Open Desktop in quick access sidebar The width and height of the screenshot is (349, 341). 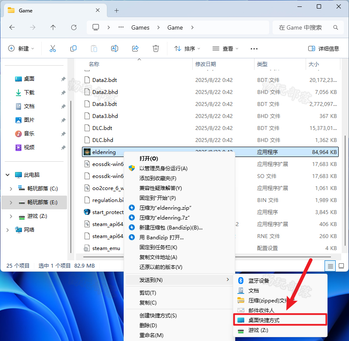(x=29, y=79)
